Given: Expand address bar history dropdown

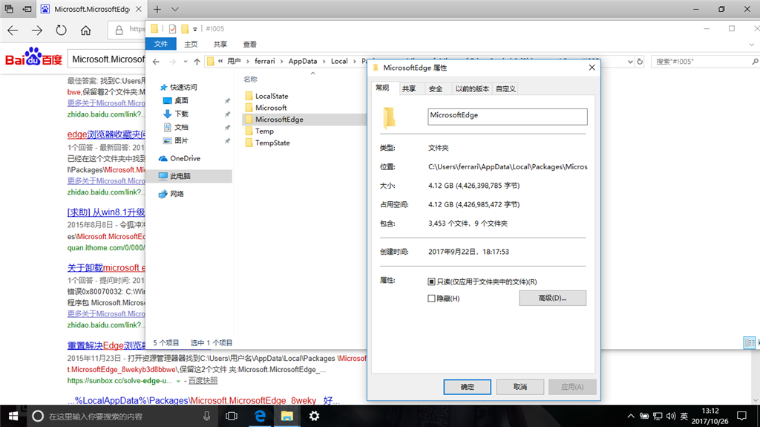Looking at the screenshot, I should (x=630, y=62).
